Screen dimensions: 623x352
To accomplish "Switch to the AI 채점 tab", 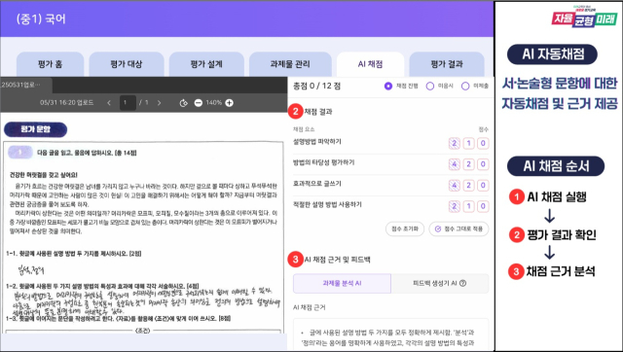I will coord(370,64).
